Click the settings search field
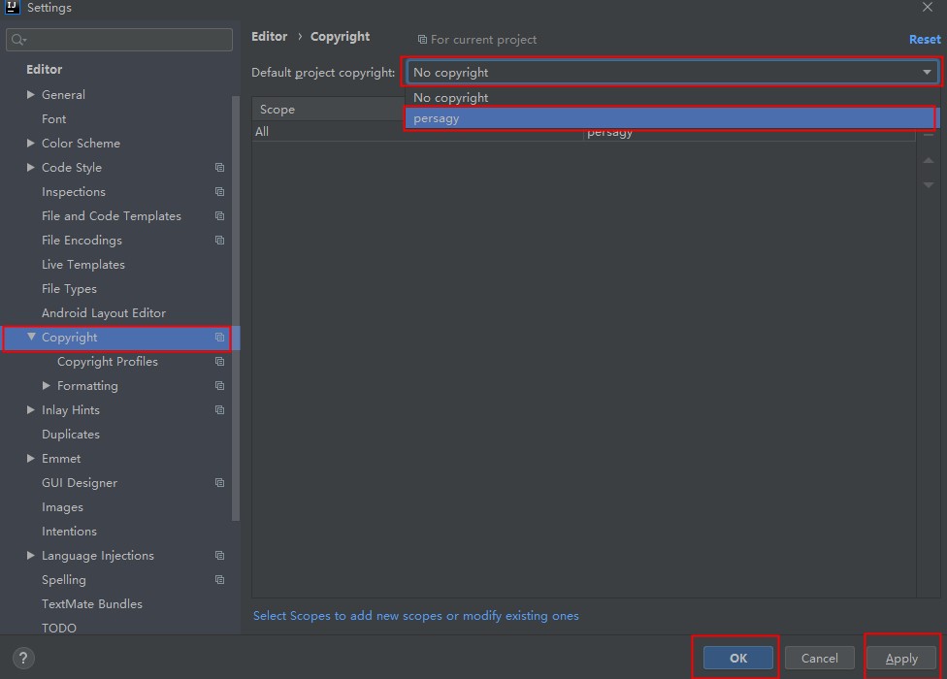947x679 pixels. [x=126, y=40]
